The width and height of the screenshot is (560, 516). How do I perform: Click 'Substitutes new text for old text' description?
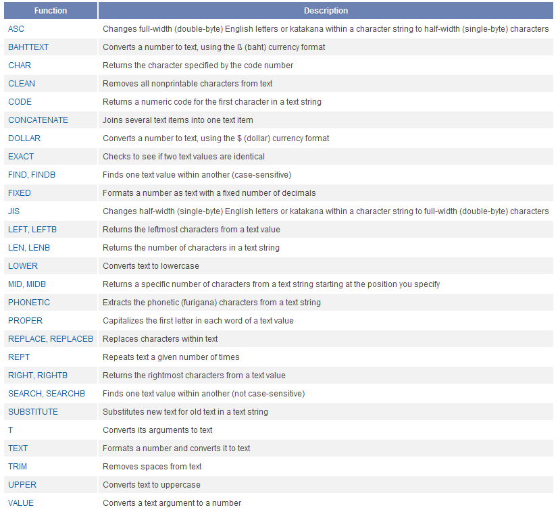[x=185, y=411]
